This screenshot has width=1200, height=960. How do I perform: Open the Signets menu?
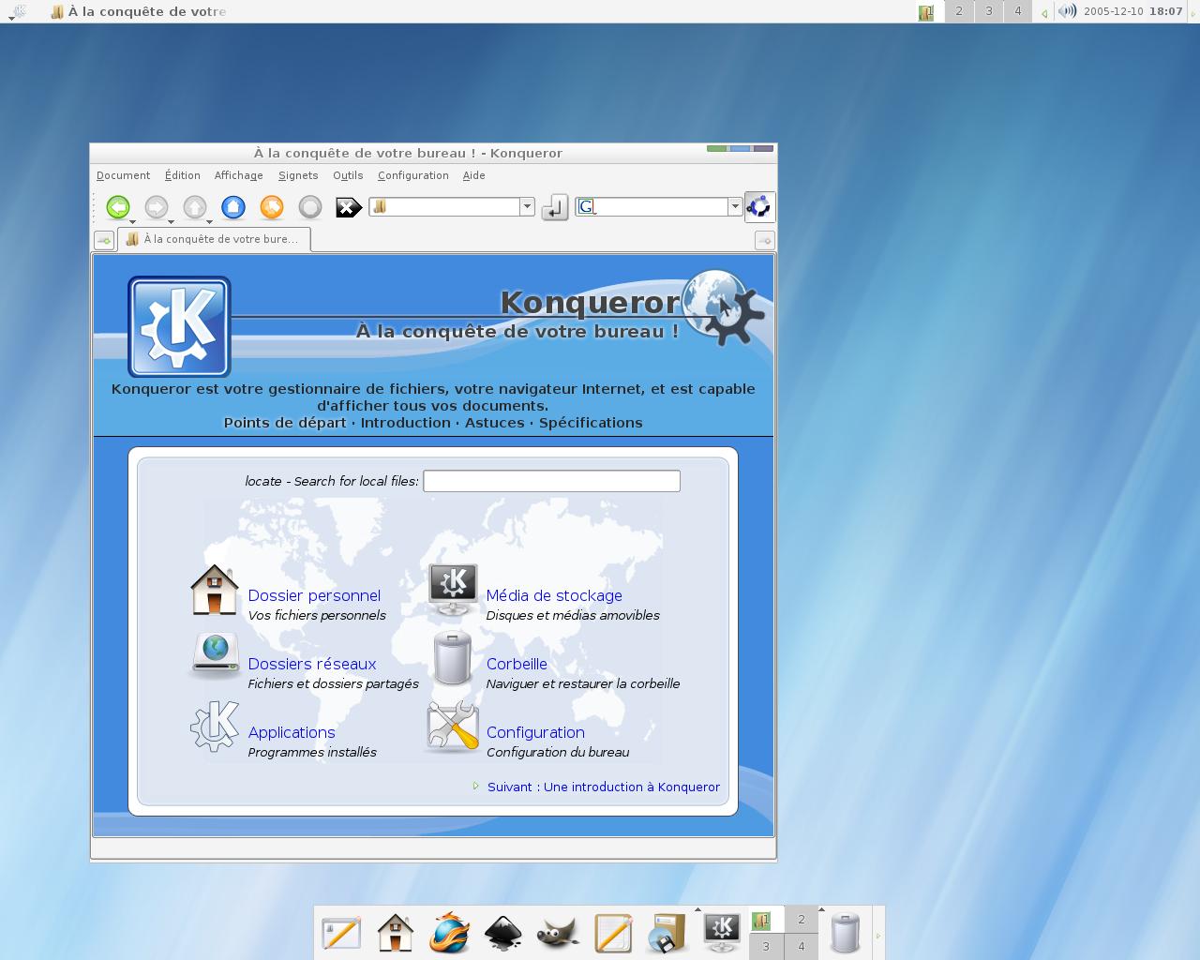298,175
